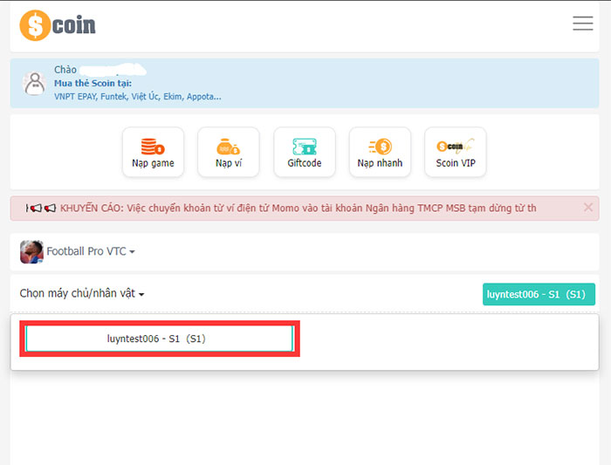Open the hamburger menu

coord(582,24)
